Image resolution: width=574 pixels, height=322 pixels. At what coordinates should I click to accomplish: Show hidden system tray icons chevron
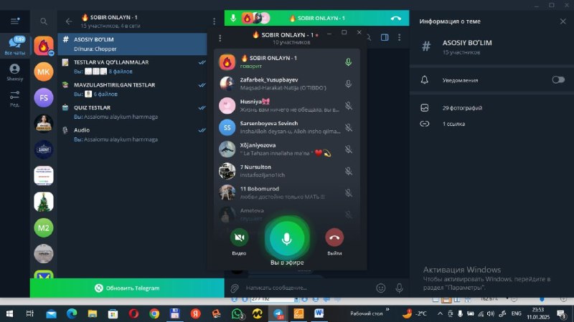(440, 313)
